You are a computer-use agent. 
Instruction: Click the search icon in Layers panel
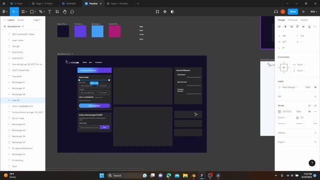pyautogui.click(x=4, y=20)
